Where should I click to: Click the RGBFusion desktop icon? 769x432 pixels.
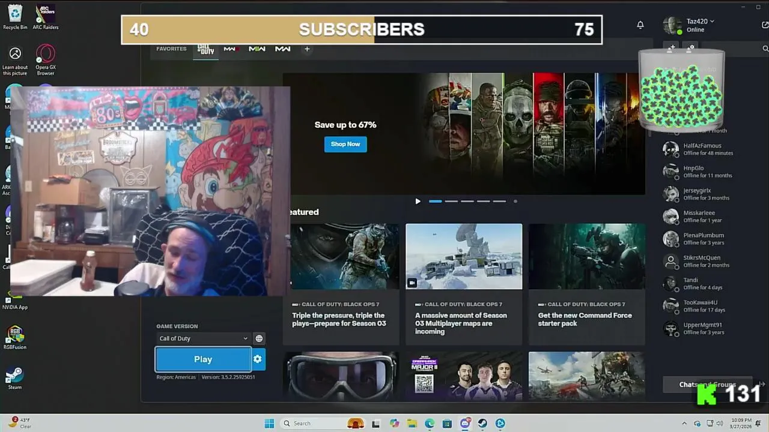(x=14, y=338)
